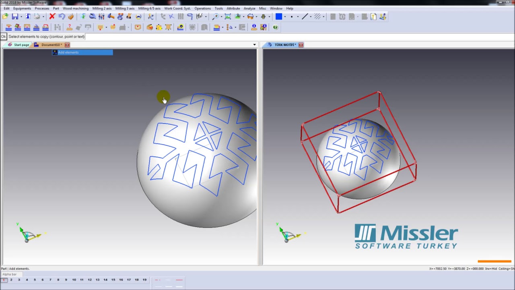This screenshot has width=515, height=290.
Task: Click the eraser icon next to undo
Action: pyautogui.click(x=71, y=17)
